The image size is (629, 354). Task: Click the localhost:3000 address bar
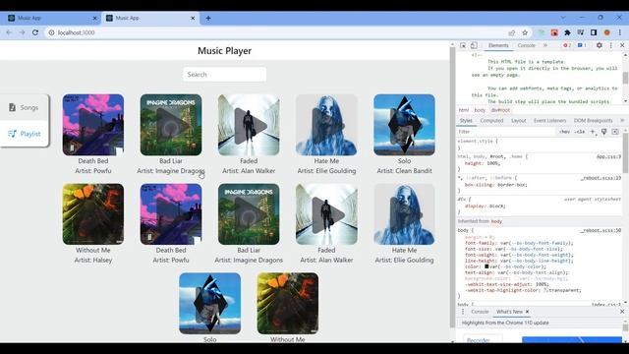point(277,32)
